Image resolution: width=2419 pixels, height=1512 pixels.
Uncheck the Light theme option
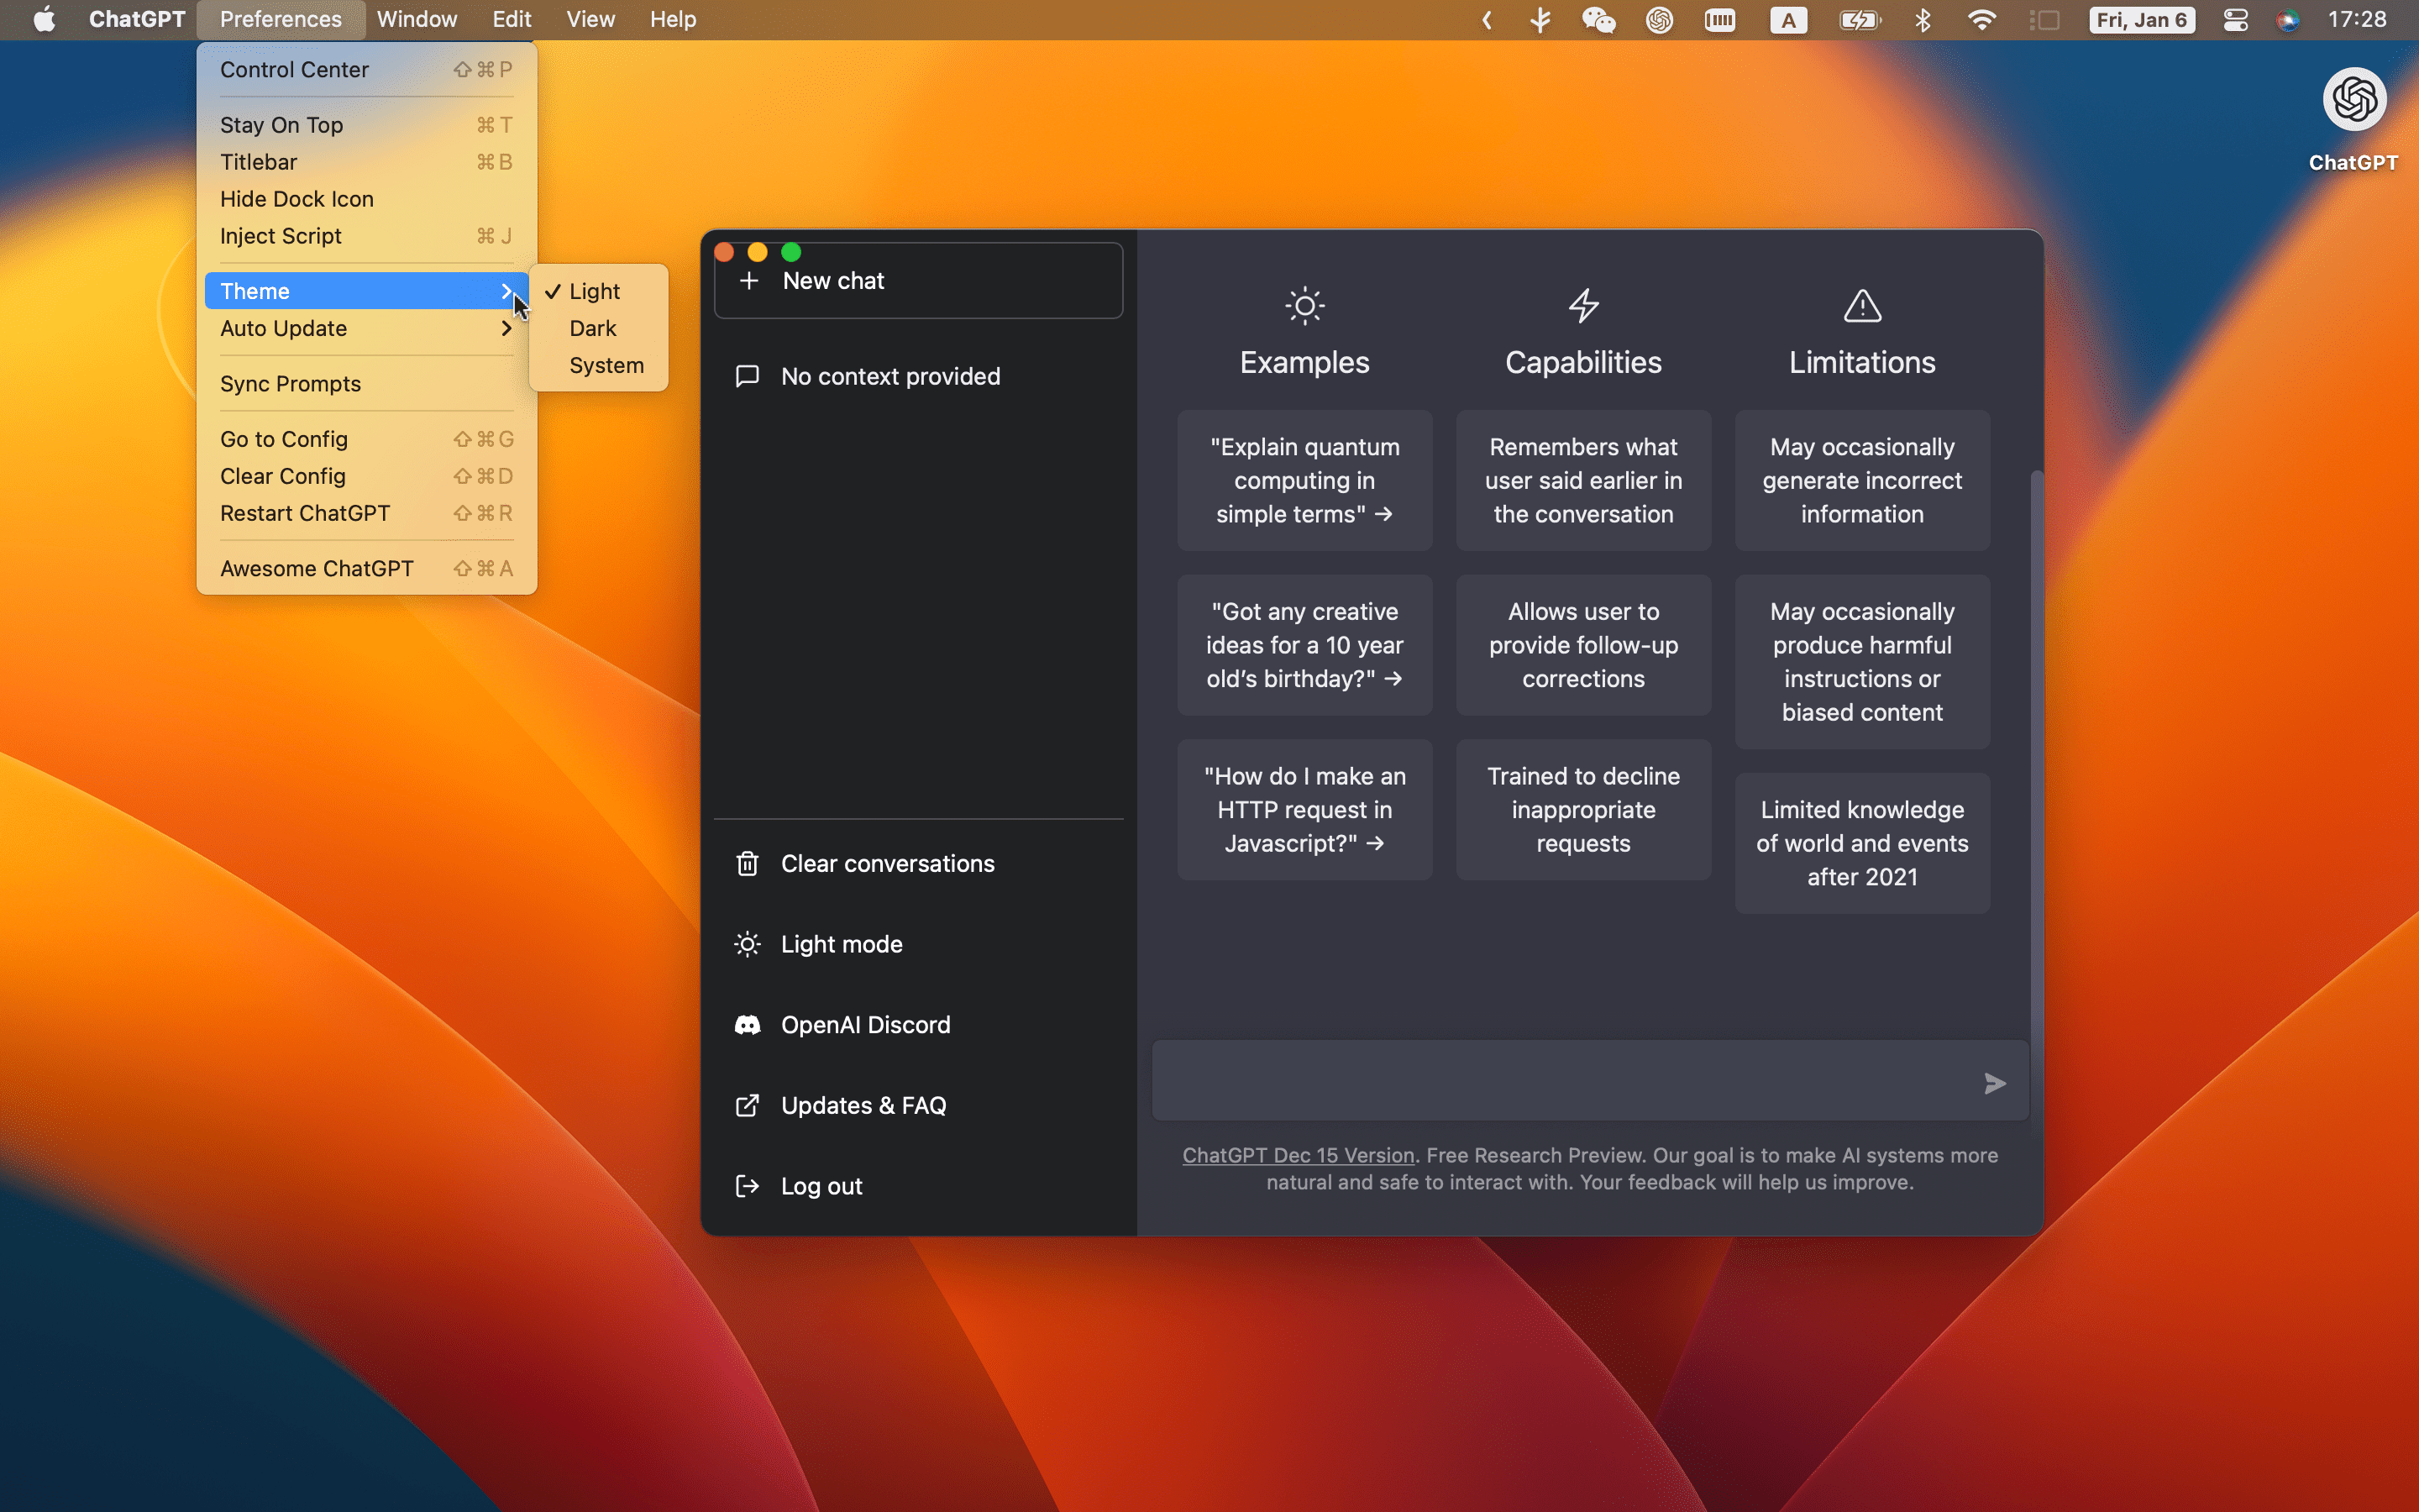pos(594,291)
